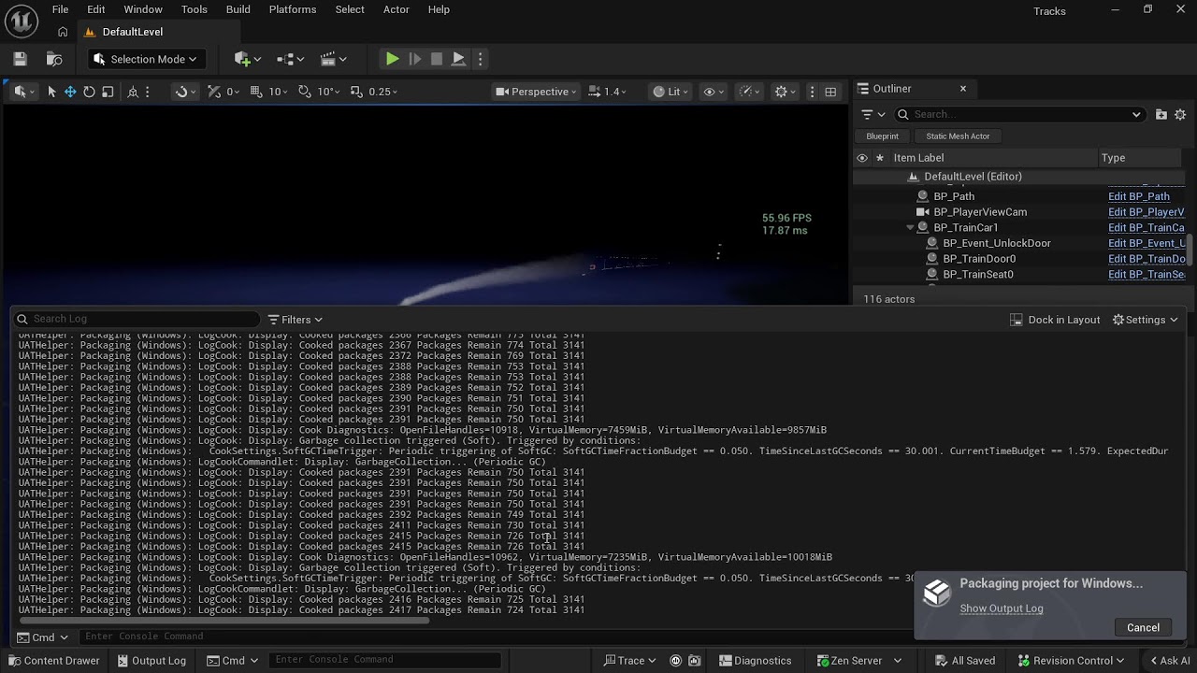Open viewport settings gear dropdown
Image resolution: width=1197 pixels, height=673 pixels.
786,92
